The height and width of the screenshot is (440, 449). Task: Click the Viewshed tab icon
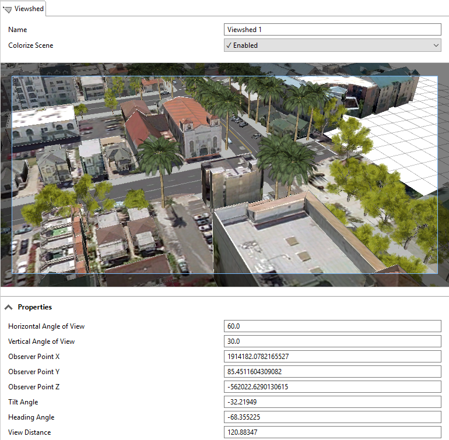pos(8,9)
